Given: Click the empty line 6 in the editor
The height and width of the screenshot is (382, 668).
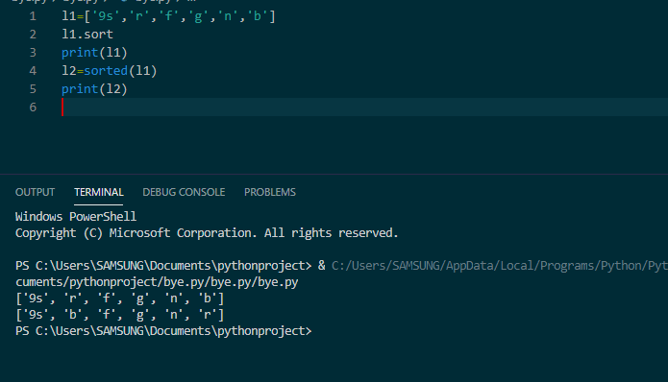Looking at the screenshot, I should point(364,107).
